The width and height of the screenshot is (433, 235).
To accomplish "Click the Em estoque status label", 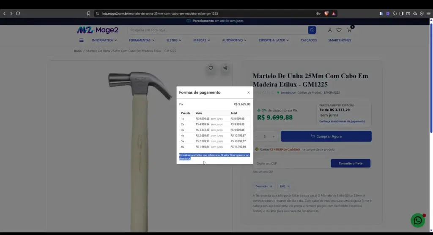I will tap(288, 92).
